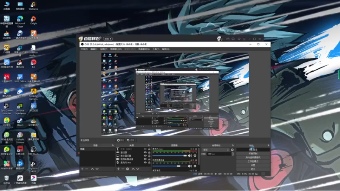Open the 场景集合(S) menu in OBS
This screenshot has width=340, height=191.
pos(144,49)
